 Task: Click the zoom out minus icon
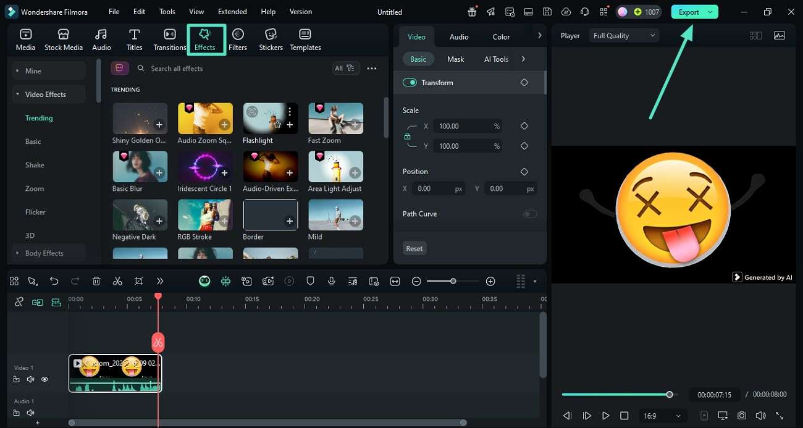pos(416,281)
